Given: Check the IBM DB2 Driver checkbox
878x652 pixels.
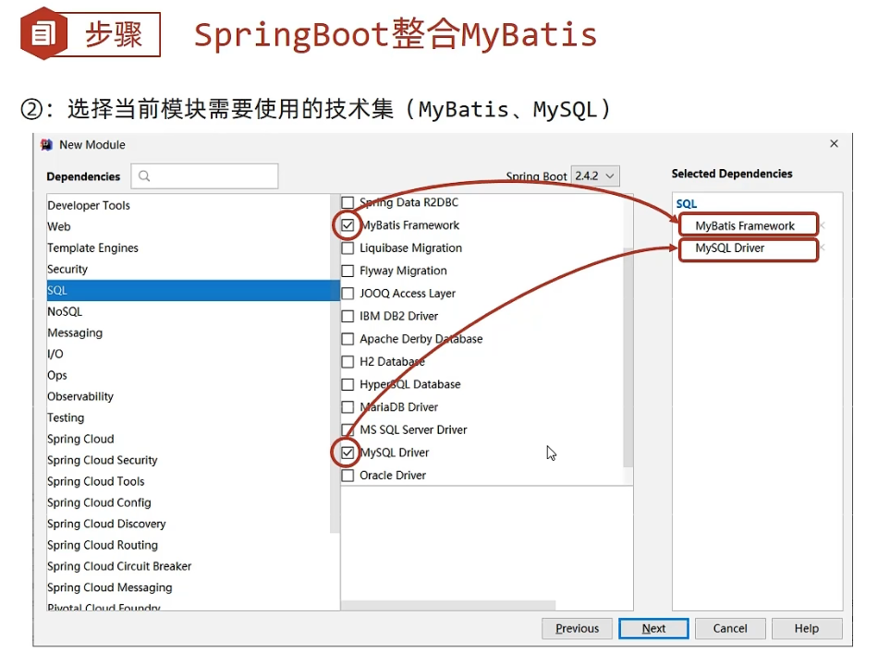Looking at the screenshot, I should pos(348,316).
